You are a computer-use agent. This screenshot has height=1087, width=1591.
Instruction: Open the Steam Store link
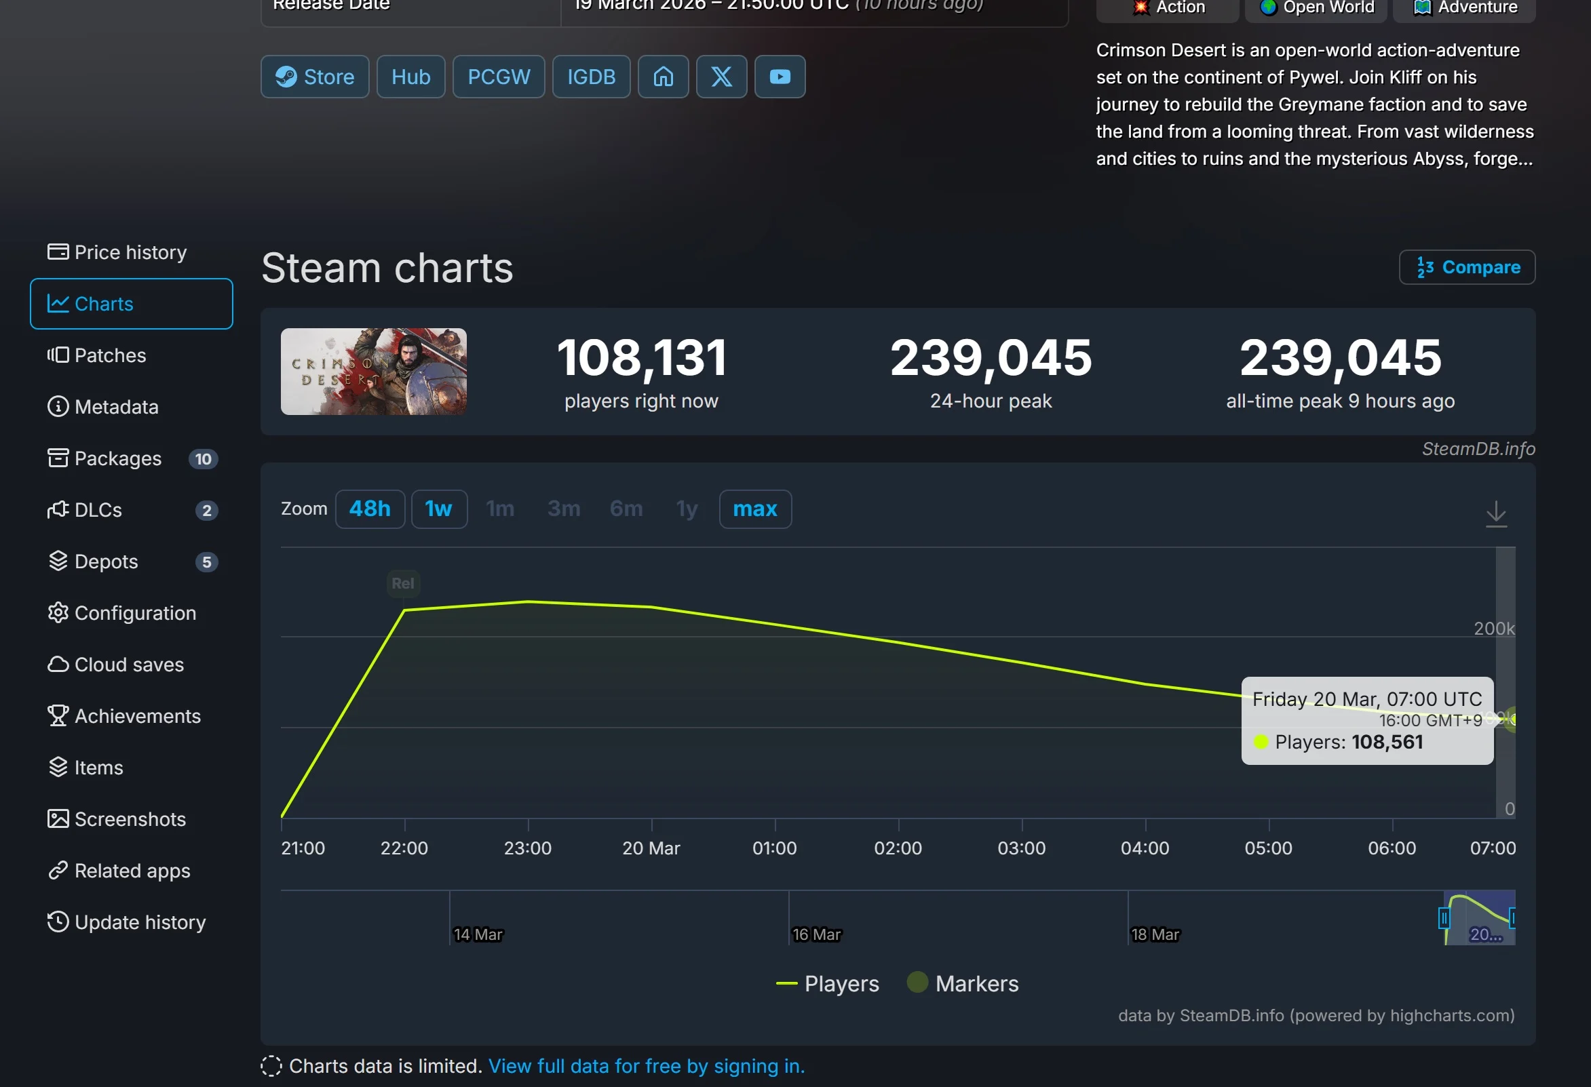click(314, 77)
